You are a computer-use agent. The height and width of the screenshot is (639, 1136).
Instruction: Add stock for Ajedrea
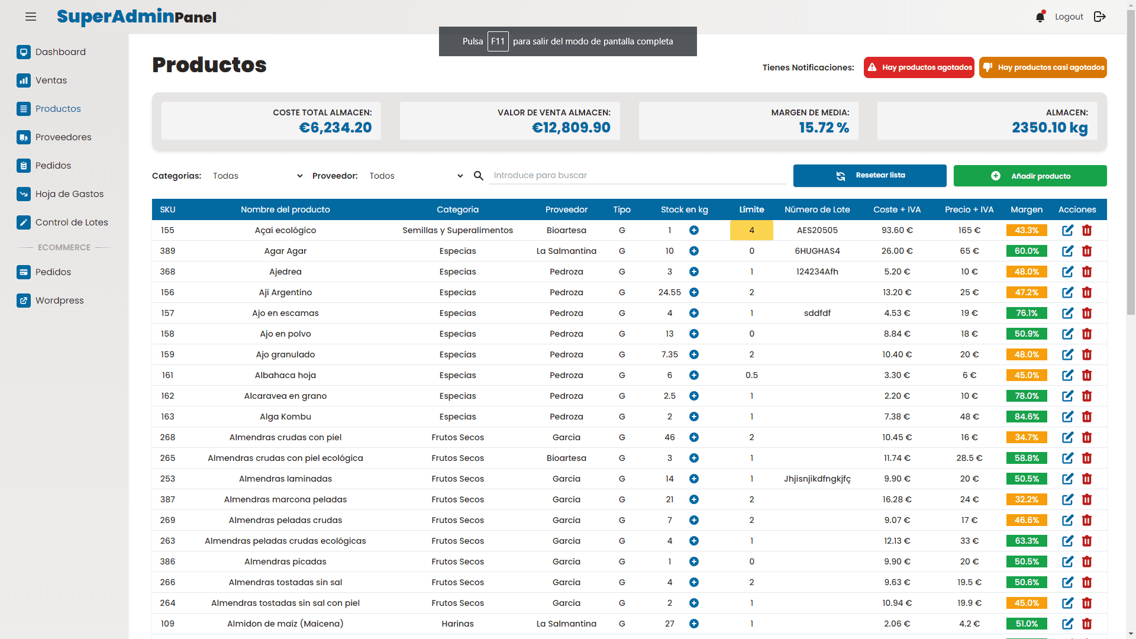tap(694, 272)
